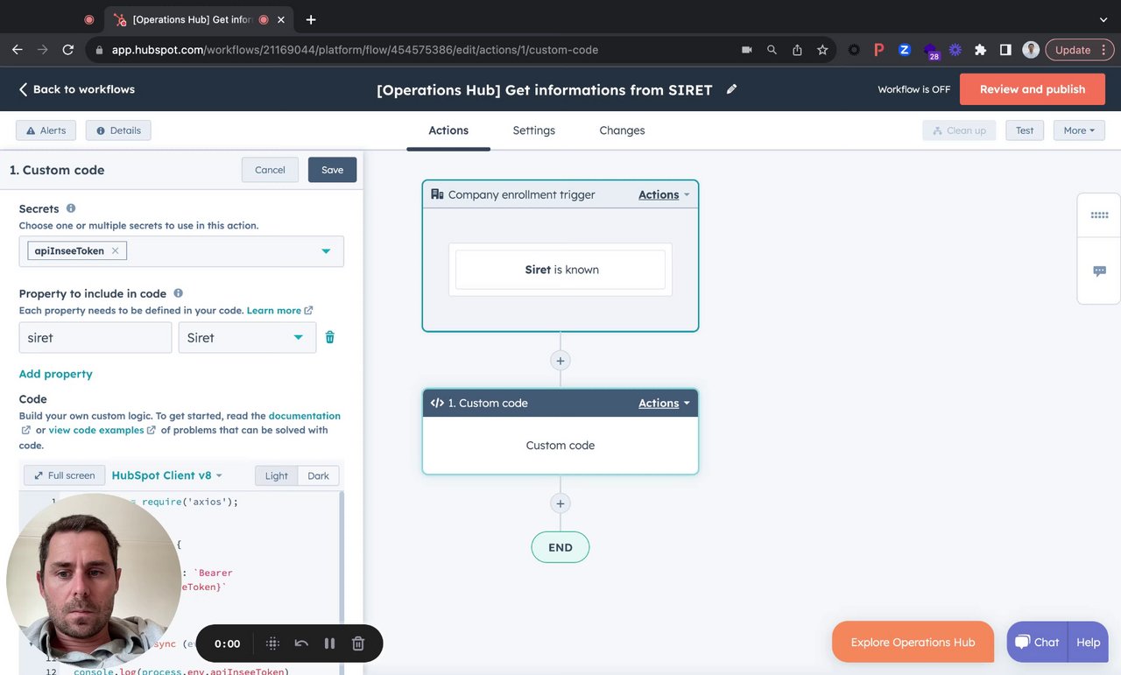The image size is (1121, 675).
Task: Open the Extensions puzzle icon
Action: (x=980, y=50)
